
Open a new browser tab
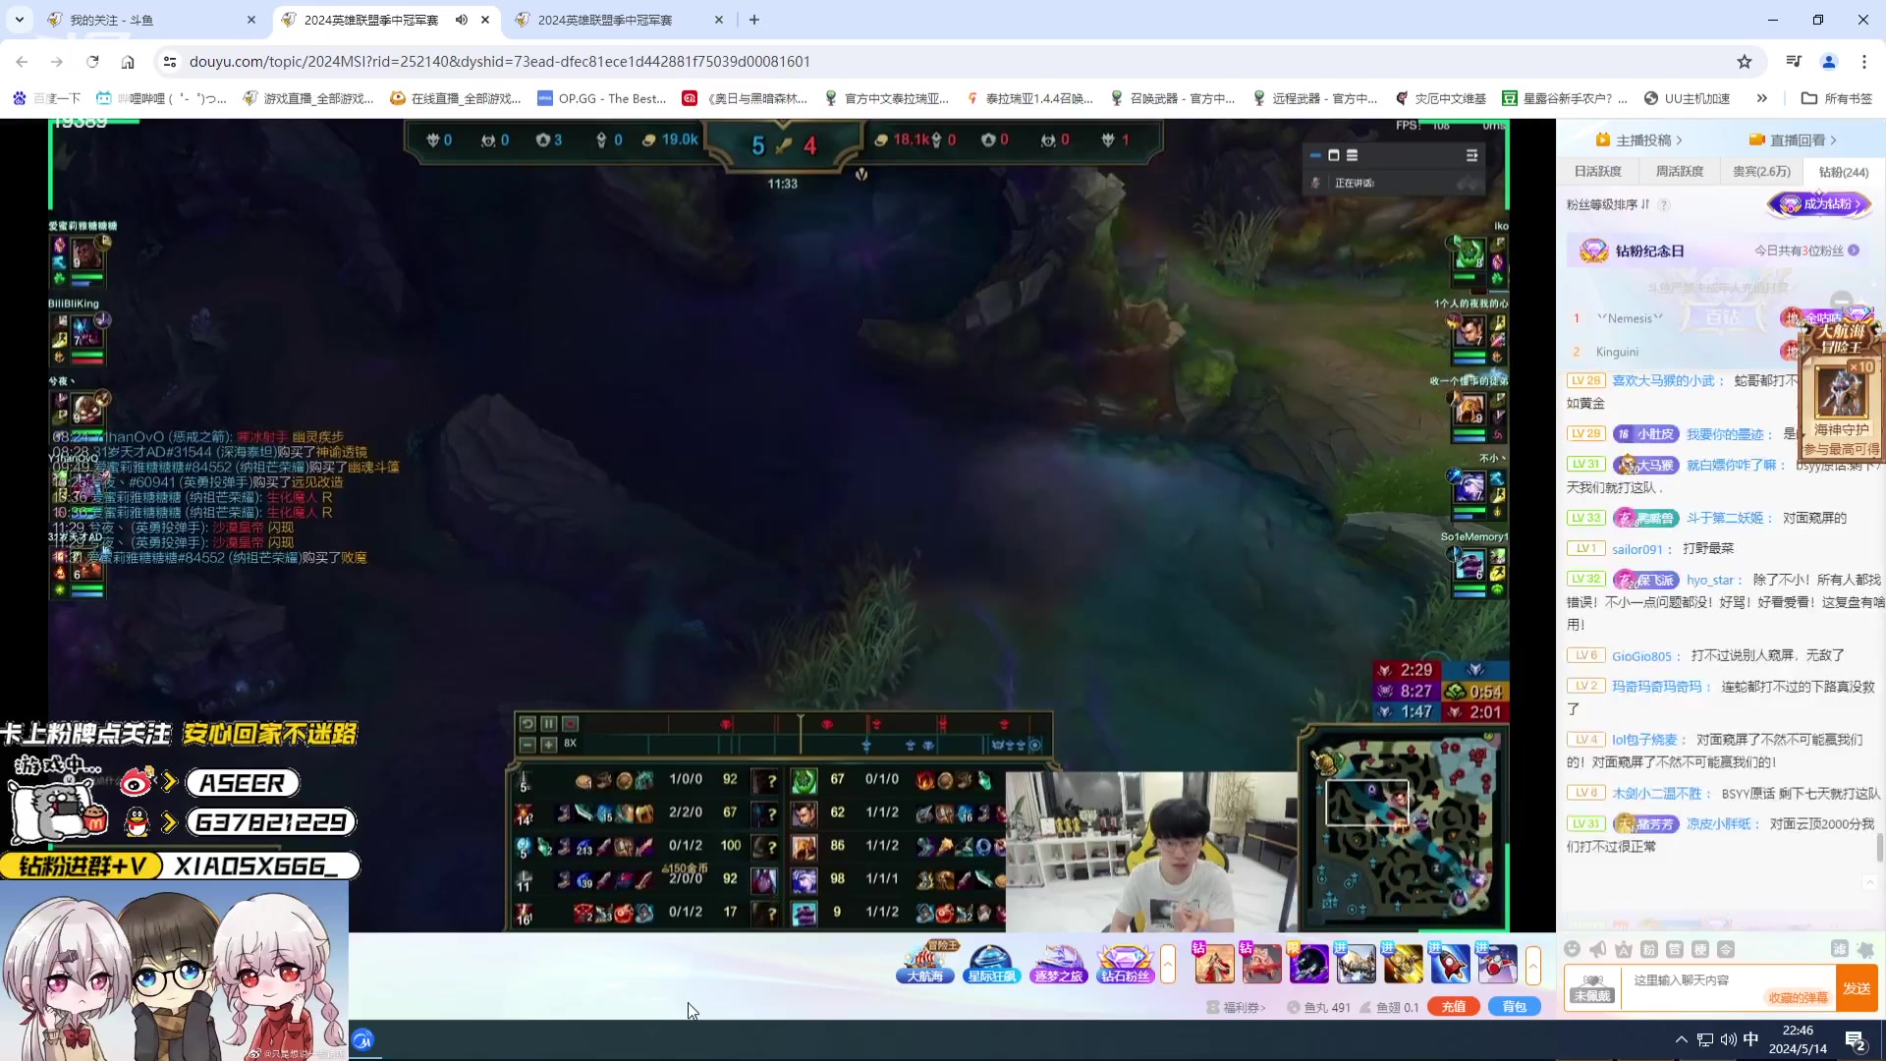click(x=754, y=20)
